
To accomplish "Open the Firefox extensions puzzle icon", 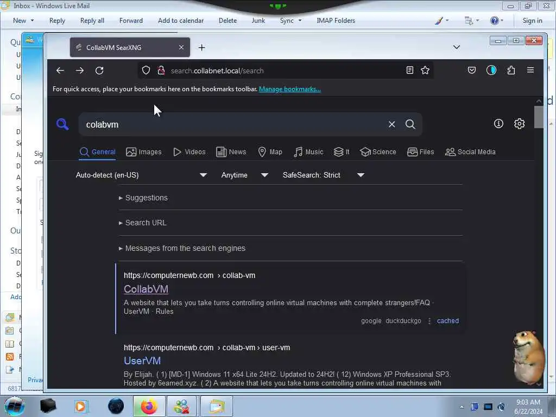I will [511, 70].
